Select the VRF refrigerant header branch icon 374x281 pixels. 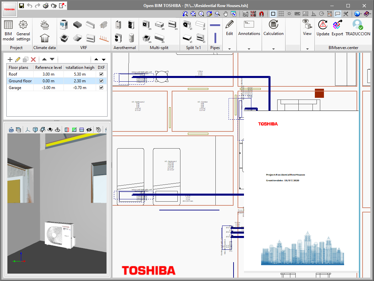click(104, 38)
